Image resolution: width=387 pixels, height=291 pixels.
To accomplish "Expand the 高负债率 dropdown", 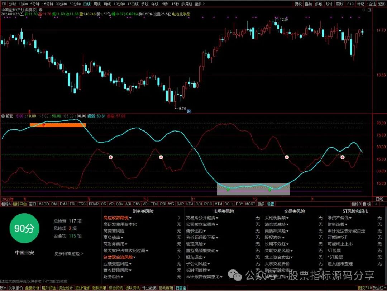I will pos(122,238).
